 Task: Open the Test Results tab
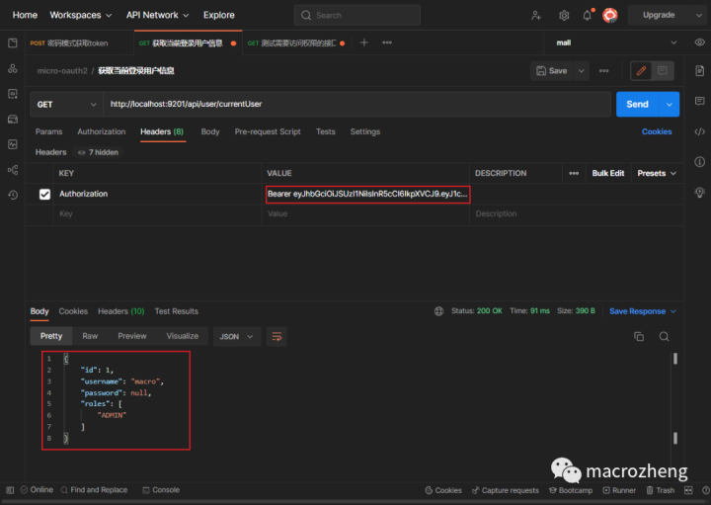coord(176,311)
